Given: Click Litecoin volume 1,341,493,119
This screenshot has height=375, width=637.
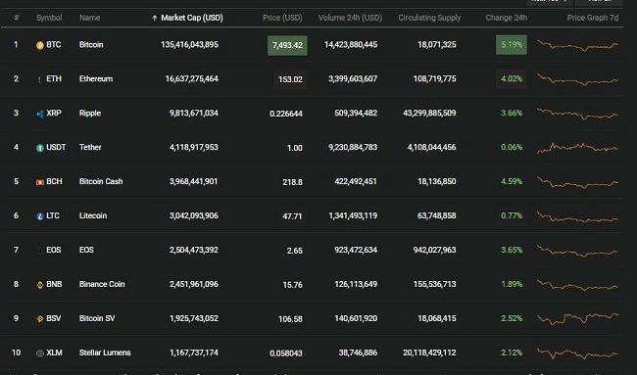Looking at the screenshot, I should coord(353,216).
